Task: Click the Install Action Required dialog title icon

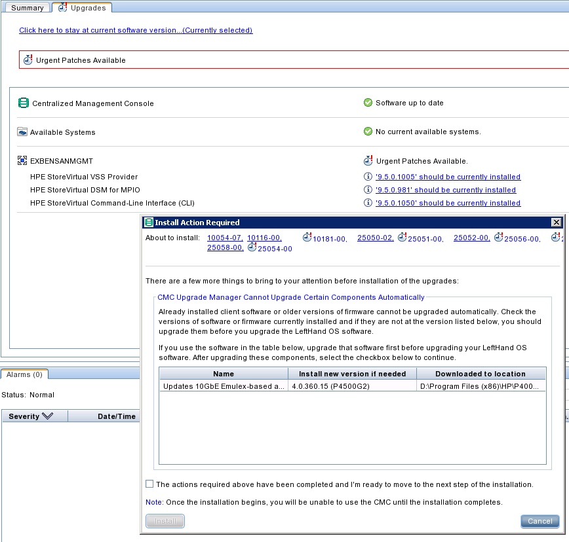Action: [148, 222]
